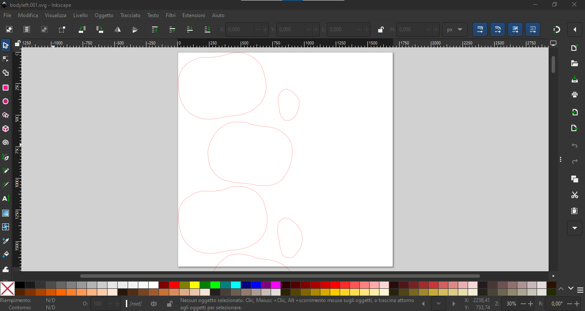Pick the Spiral tool

pyautogui.click(x=6, y=143)
